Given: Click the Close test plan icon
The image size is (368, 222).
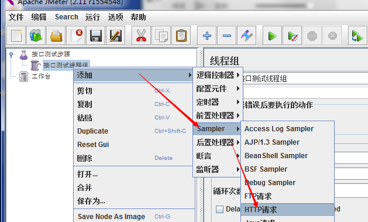Looking at the screenshot, I should click(76, 36).
